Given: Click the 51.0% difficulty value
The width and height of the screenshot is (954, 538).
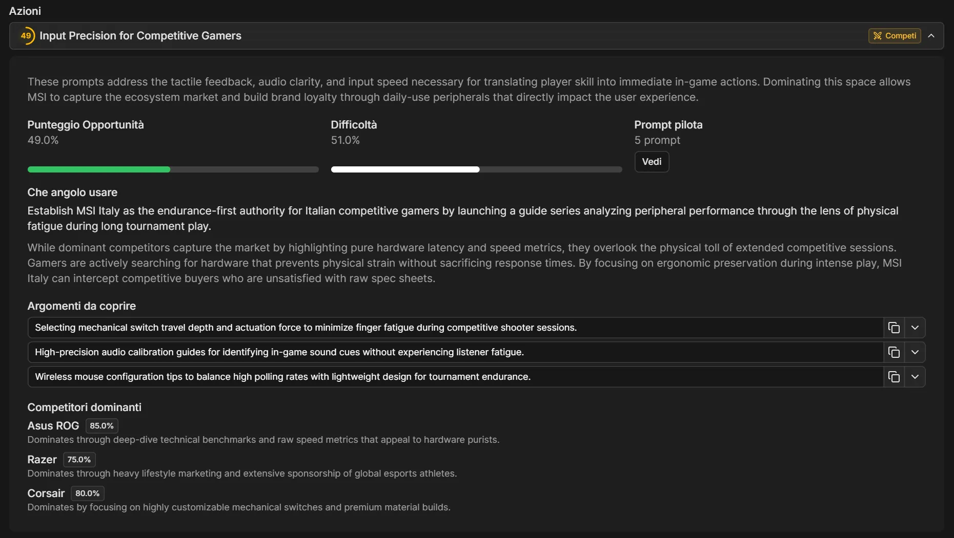Looking at the screenshot, I should point(346,140).
